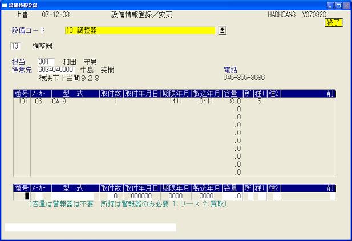Click the 取付年月日 input field in entry row
This screenshot has width=352, height=241.
coord(141,196)
